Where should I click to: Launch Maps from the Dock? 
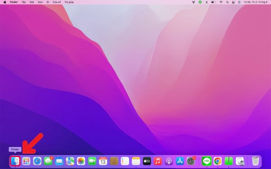pos(70,161)
